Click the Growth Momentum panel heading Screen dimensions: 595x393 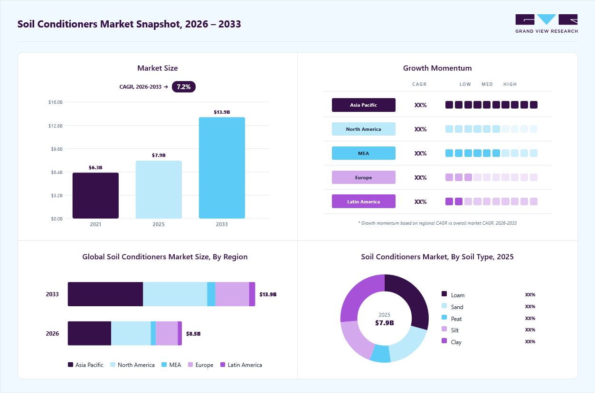pos(437,68)
